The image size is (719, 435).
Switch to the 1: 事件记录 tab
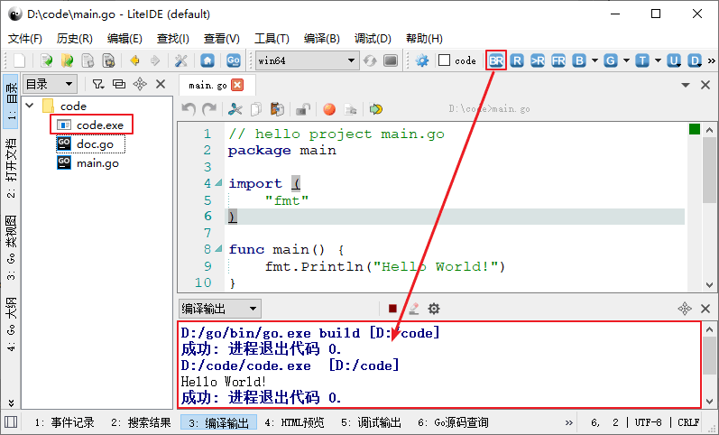pyautogui.click(x=65, y=422)
